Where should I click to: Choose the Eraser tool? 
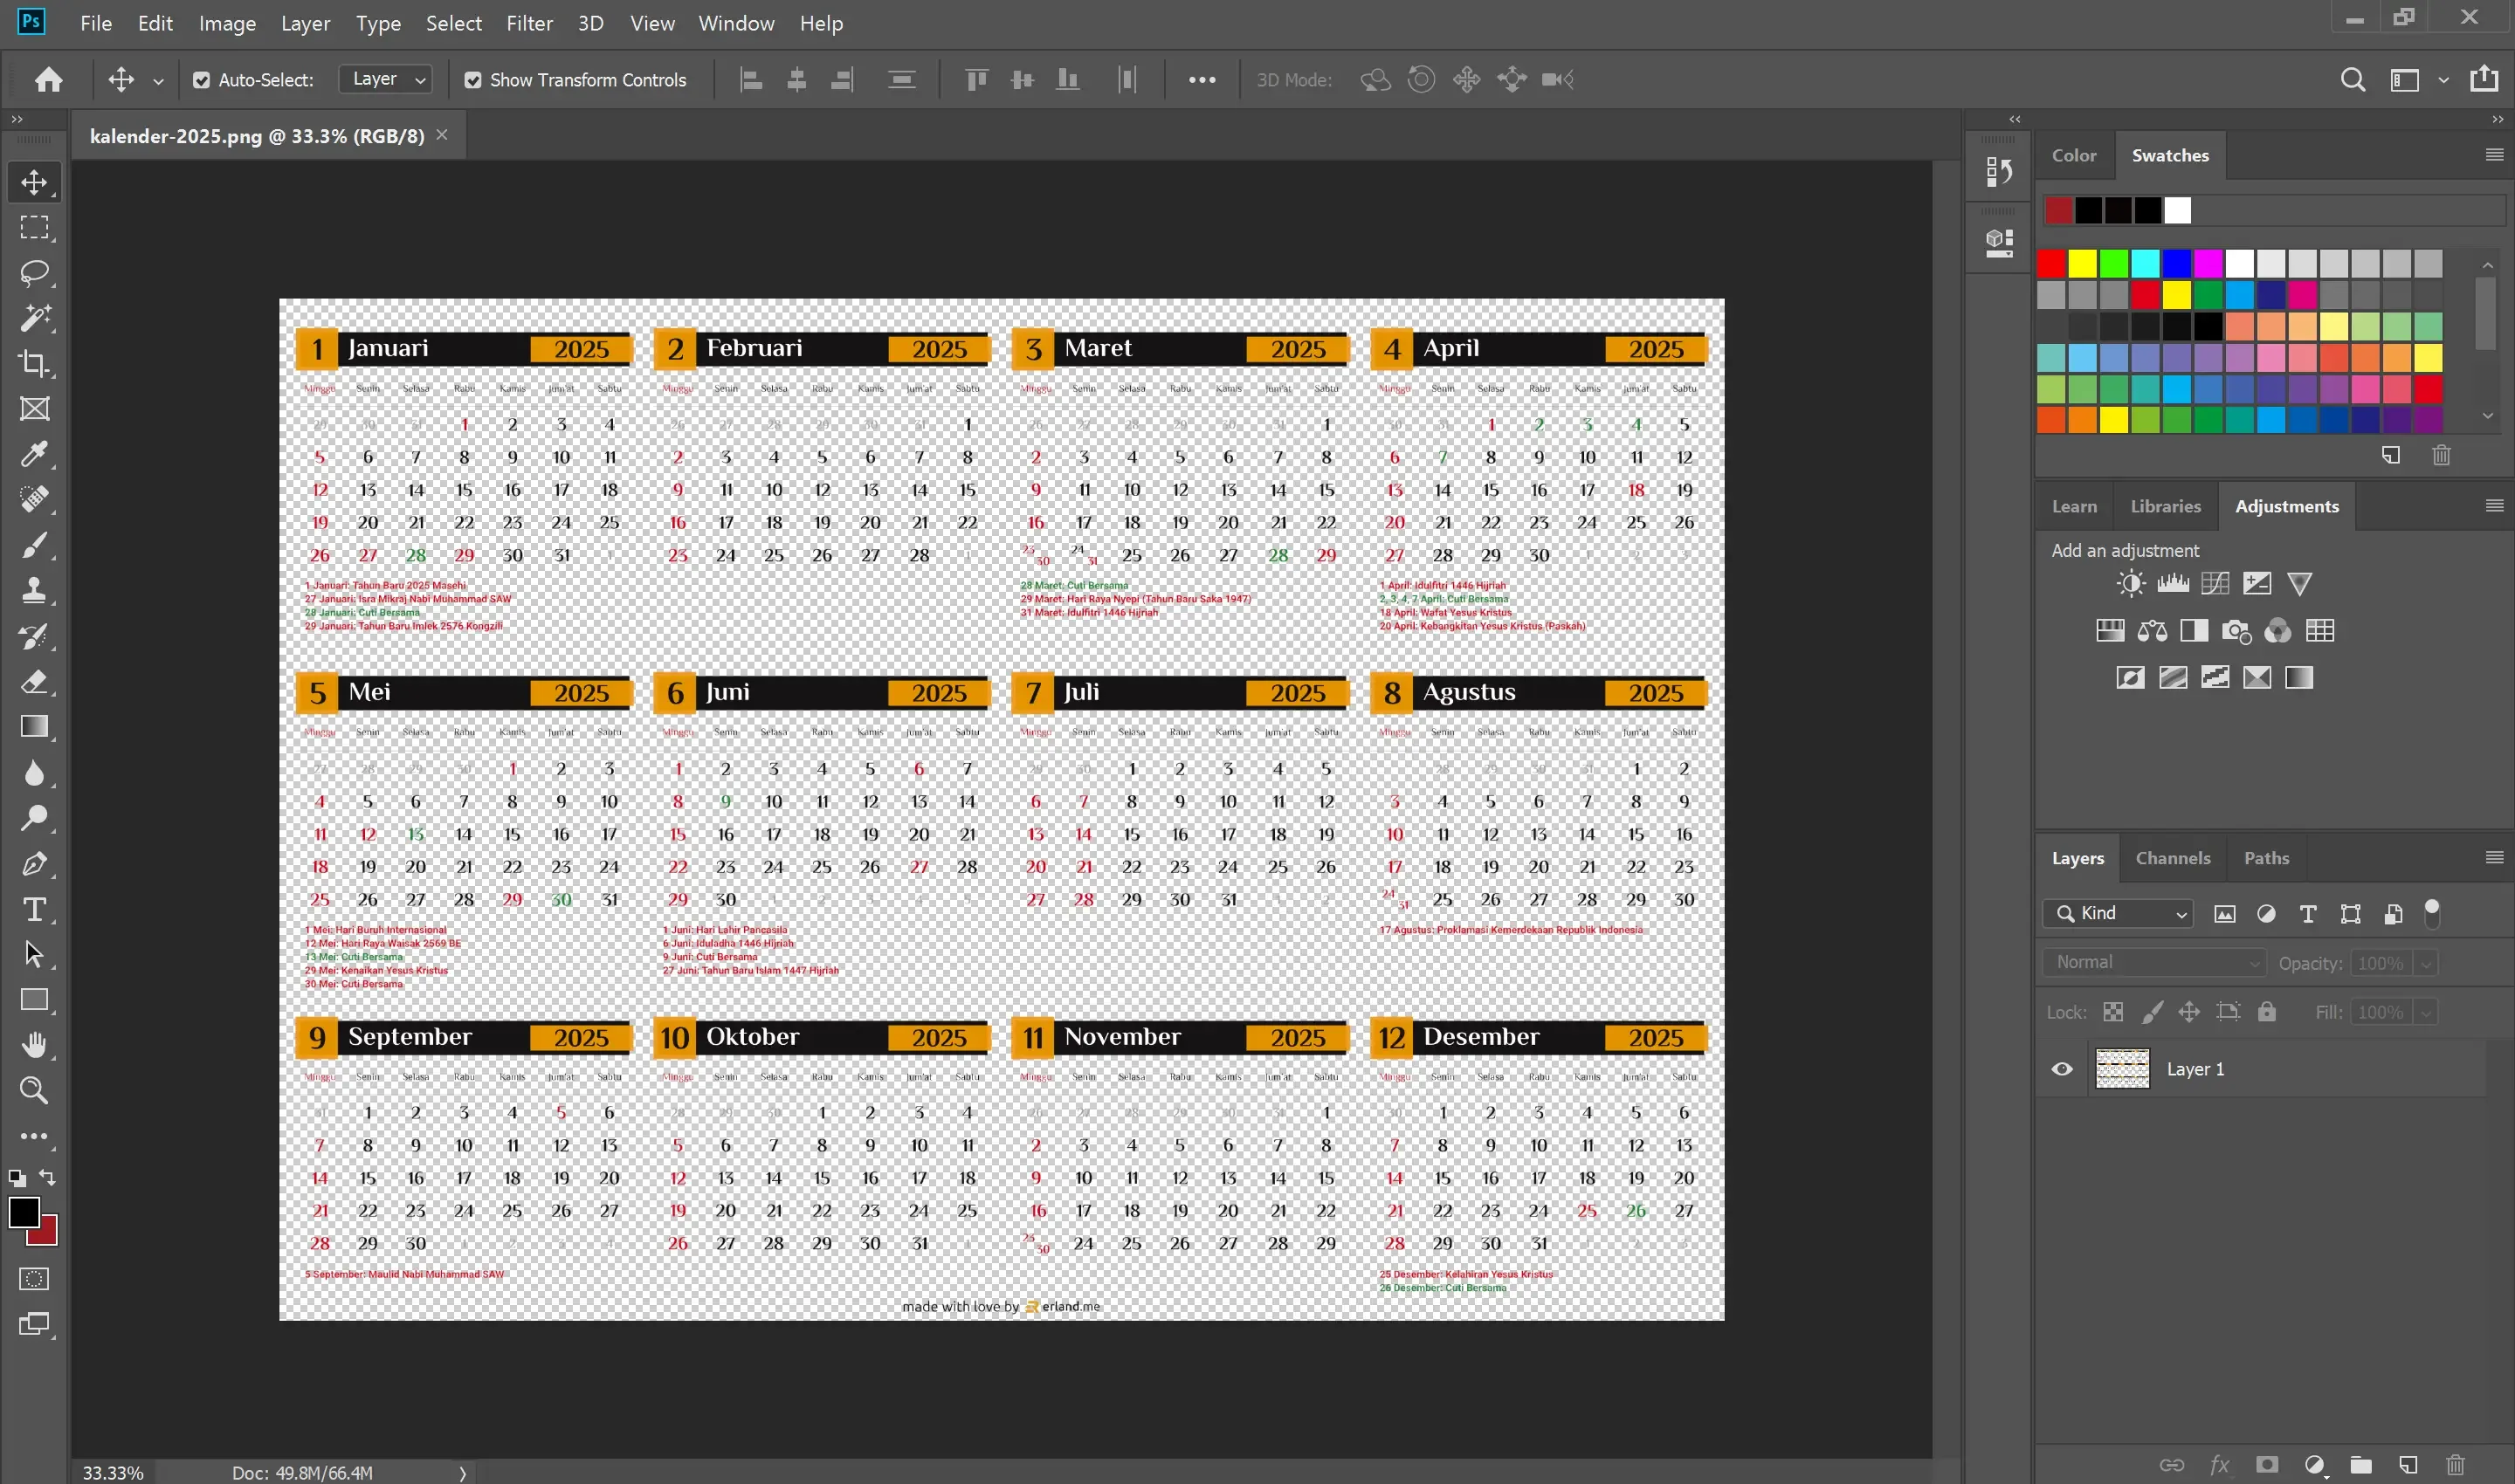click(x=34, y=682)
